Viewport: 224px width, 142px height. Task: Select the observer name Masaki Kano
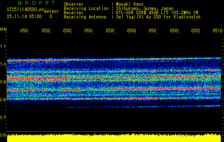click(130, 4)
